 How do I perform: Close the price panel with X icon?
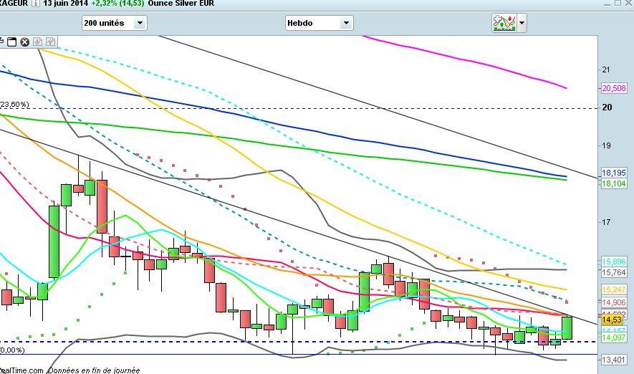(x=24, y=42)
